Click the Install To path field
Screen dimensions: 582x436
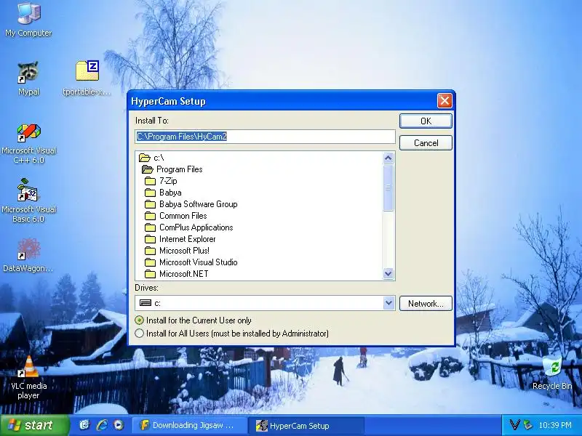point(265,137)
